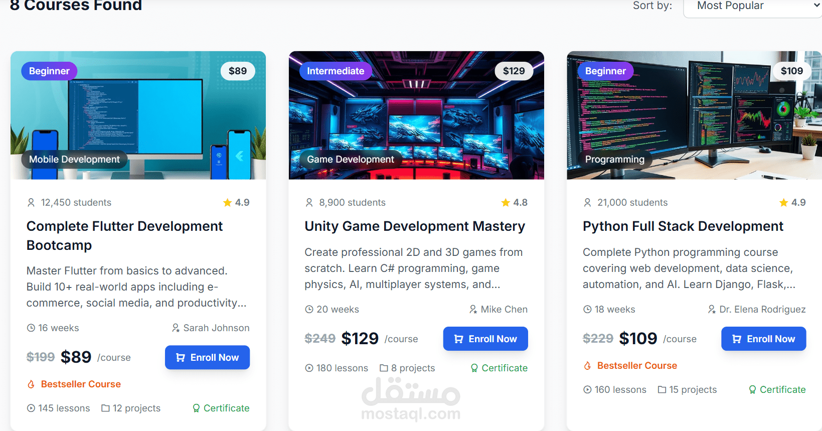Click the certificate badge icon on Flutter card
Image resolution: width=822 pixels, height=431 pixels.
click(x=196, y=408)
